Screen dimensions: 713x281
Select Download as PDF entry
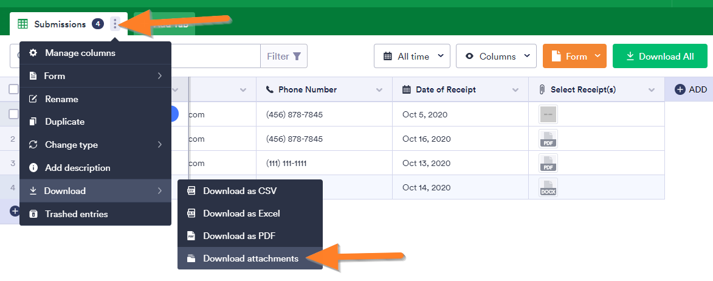[239, 236]
